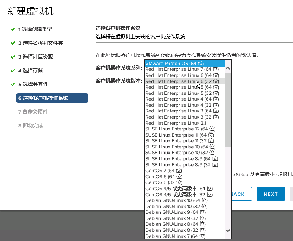Pick SUSE Linux Enterprise 12 (64 位)

(185, 129)
